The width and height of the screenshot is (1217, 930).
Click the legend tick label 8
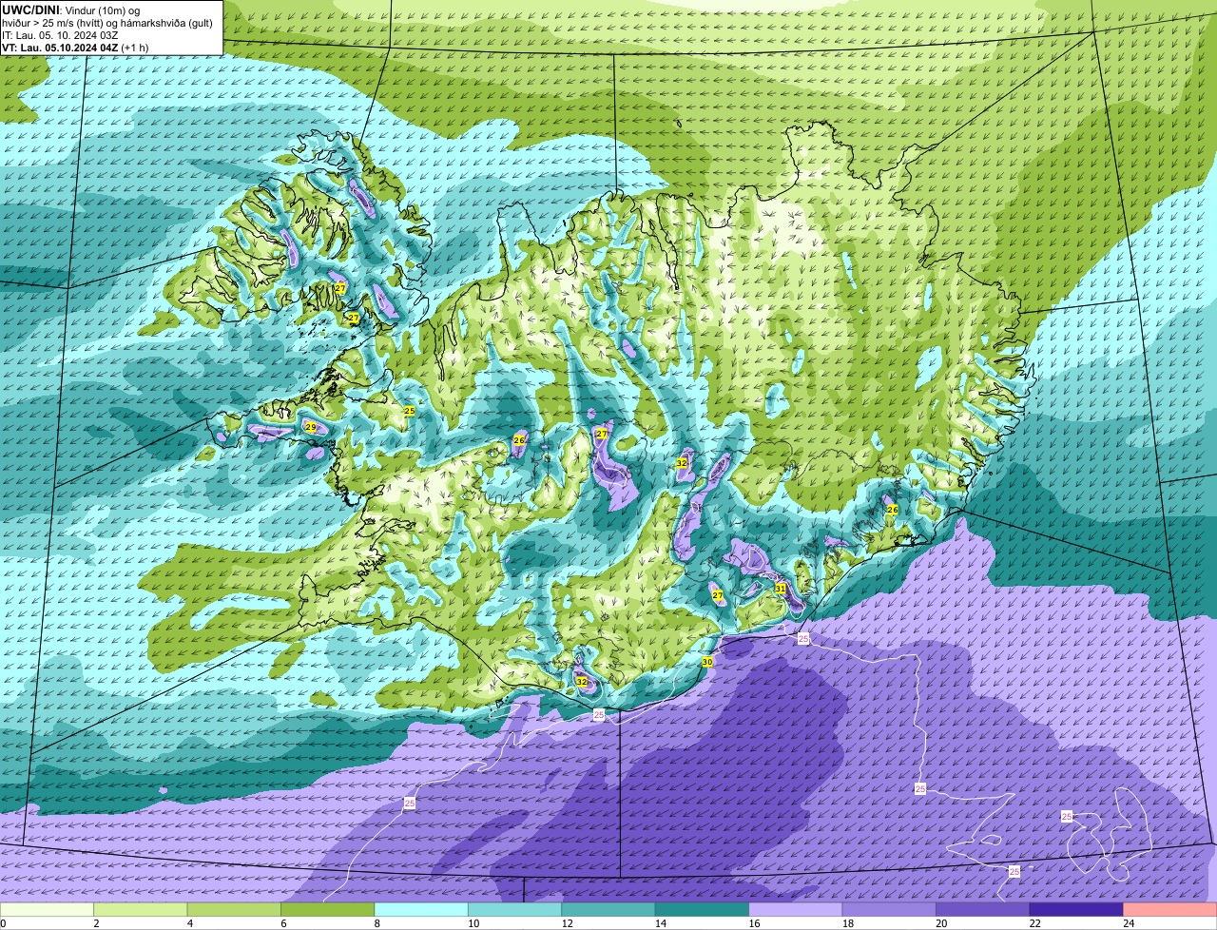pos(377,923)
